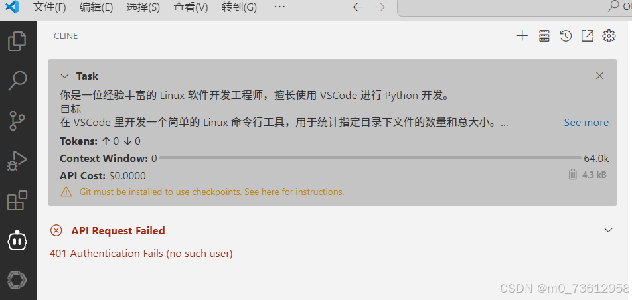Open the 文件(F) menu
The height and width of the screenshot is (300, 632).
[x=49, y=7]
